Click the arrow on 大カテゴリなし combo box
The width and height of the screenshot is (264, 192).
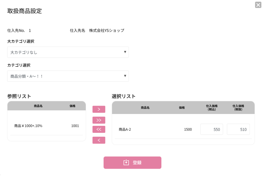[x=125, y=52]
